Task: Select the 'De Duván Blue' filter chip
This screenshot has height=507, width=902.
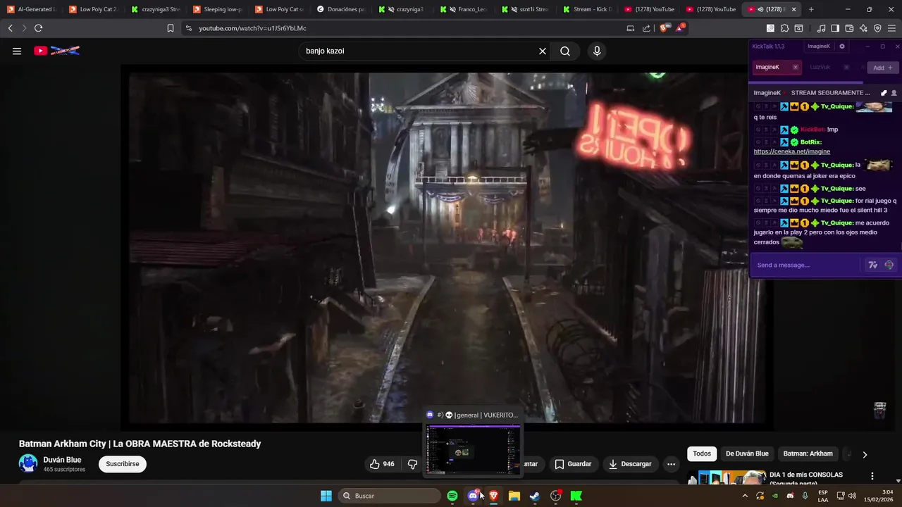Action: click(x=747, y=453)
